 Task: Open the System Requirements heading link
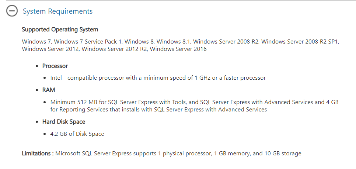click(x=57, y=11)
